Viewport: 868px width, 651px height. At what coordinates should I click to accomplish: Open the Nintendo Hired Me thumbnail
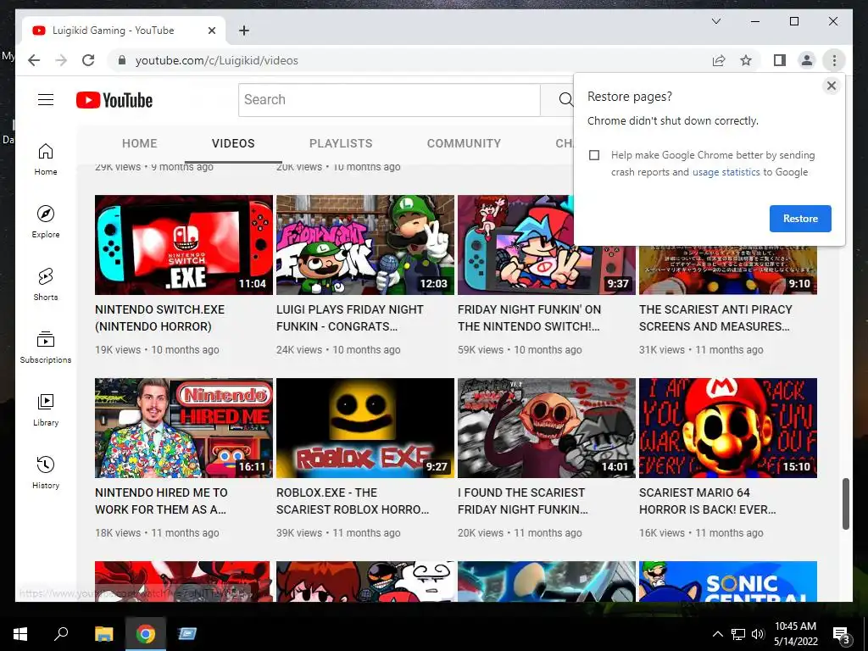[184, 428]
